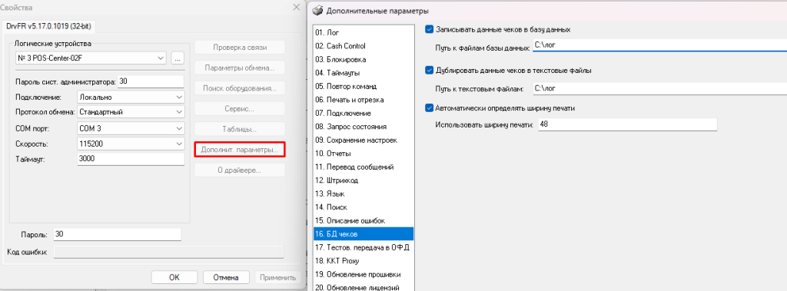Viewport: 787px width, 291px height.
Task: Click the Проверка связи button
Action: point(240,48)
